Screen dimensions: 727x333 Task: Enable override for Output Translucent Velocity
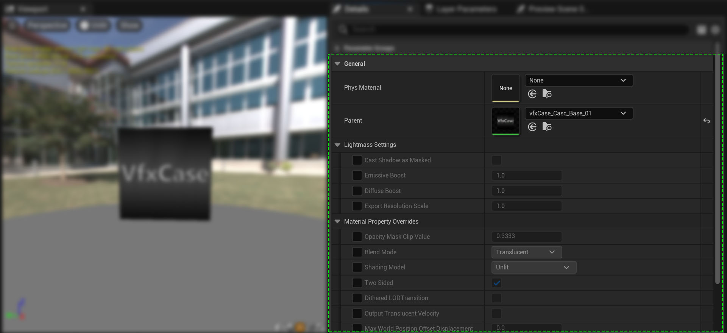click(x=357, y=313)
